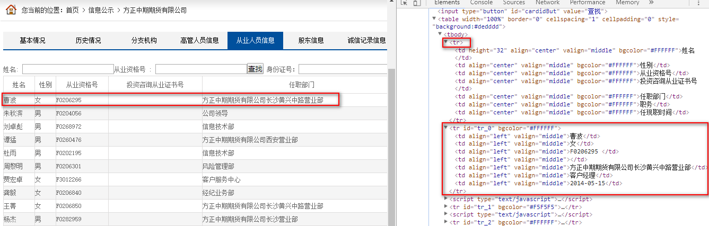Screen dimensions: 709x226
Task: Select the name 朱秋滨 in table
Action: [13, 113]
